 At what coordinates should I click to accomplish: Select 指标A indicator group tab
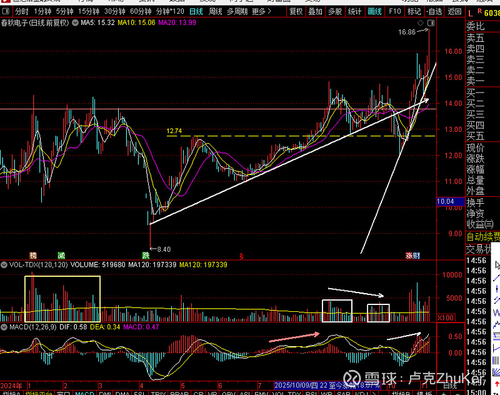click(11, 392)
